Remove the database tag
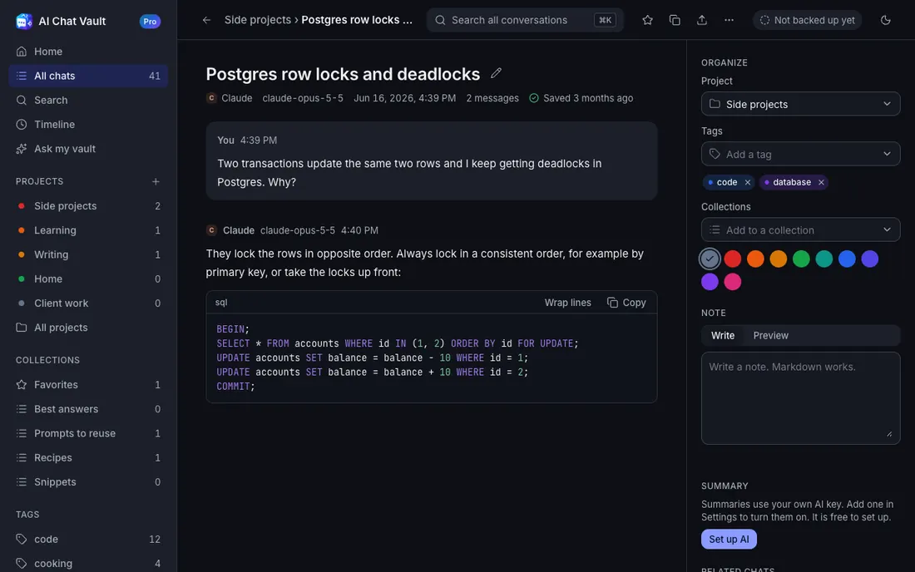Screen dimensions: 915x572 pos(821,183)
